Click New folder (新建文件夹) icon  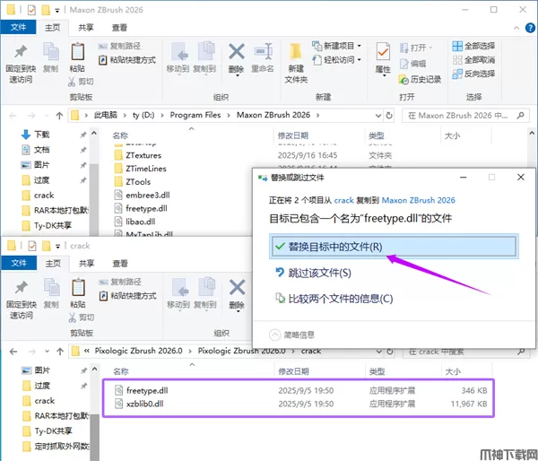click(x=296, y=64)
